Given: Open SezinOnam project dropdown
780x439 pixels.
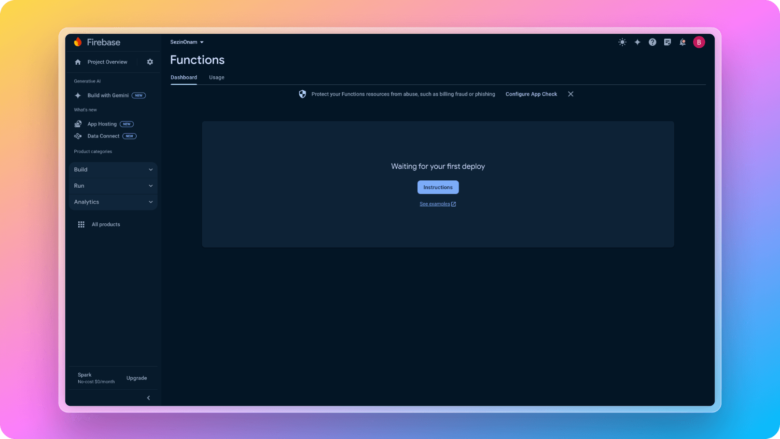Looking at the screenshot, I should click(x=187, y=42).
